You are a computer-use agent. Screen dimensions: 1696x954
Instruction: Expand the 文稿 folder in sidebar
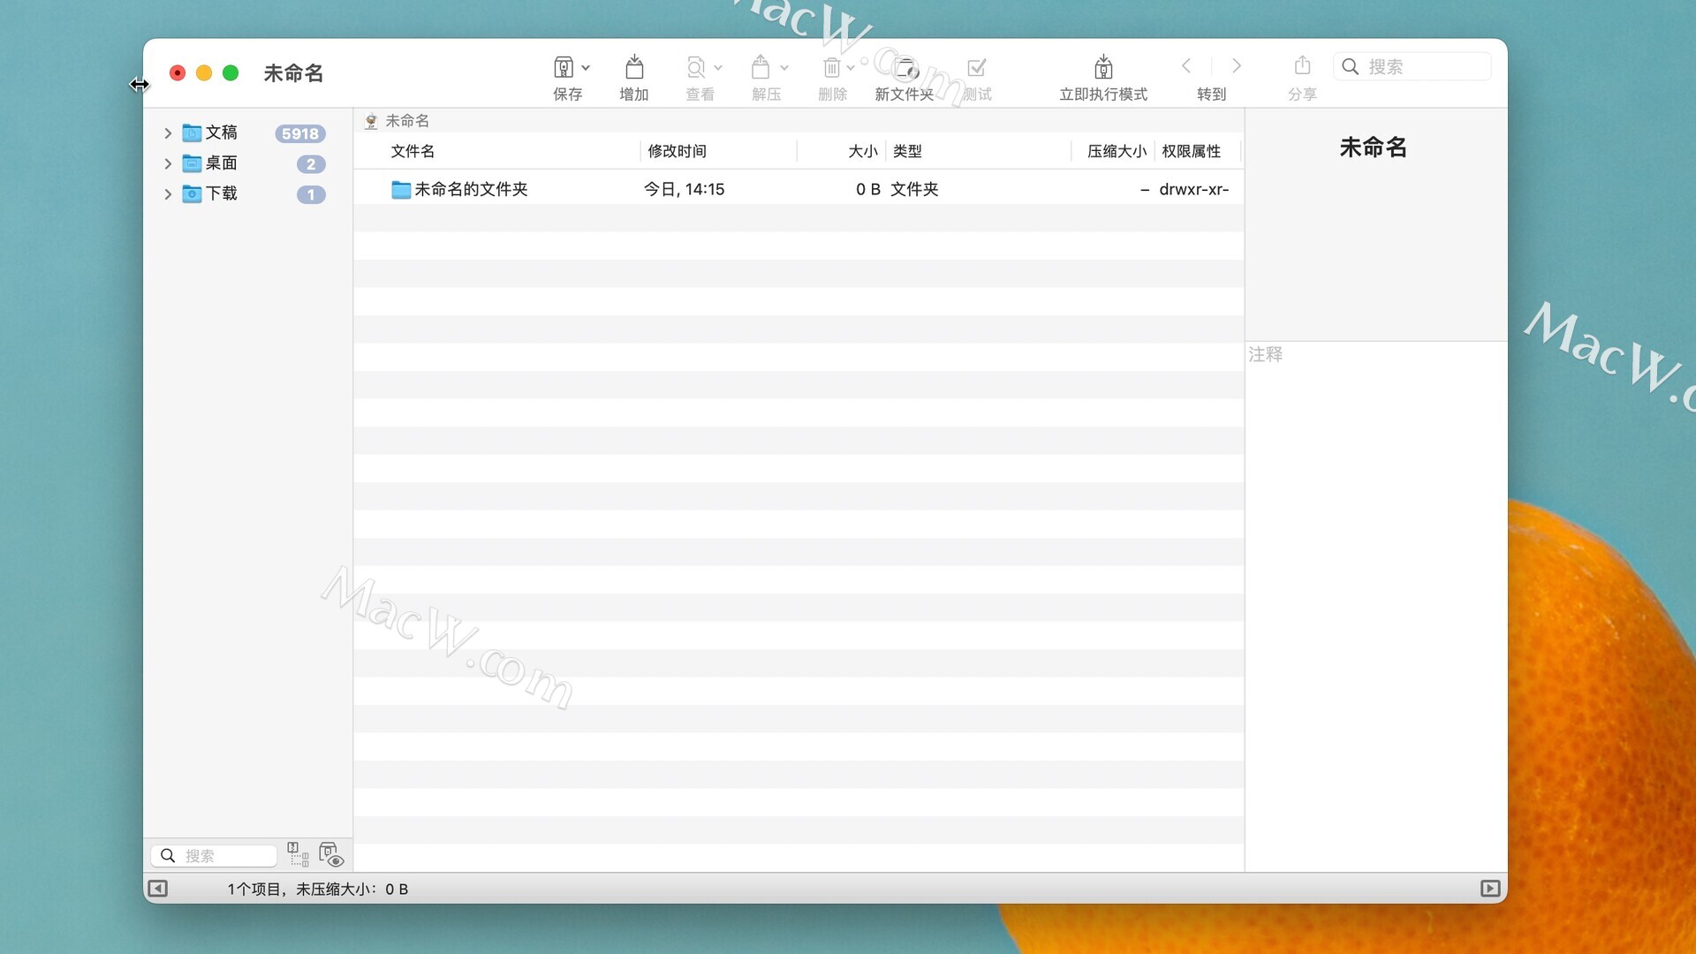(x=168, y=133)
